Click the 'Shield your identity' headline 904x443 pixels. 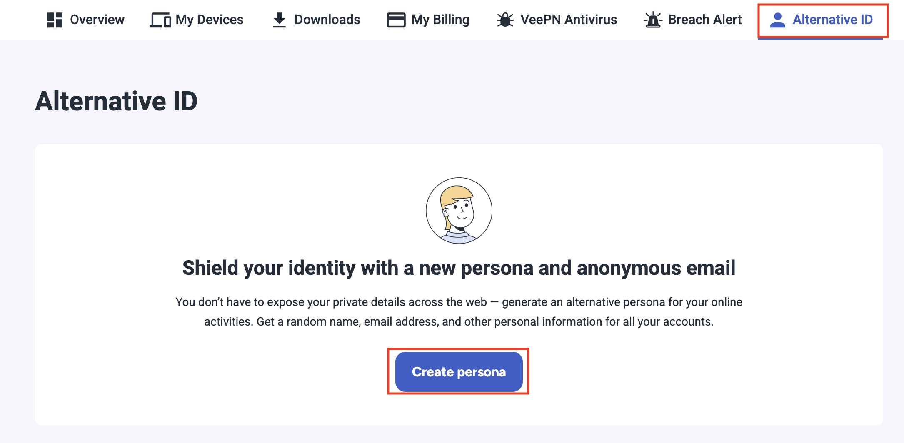459,268
